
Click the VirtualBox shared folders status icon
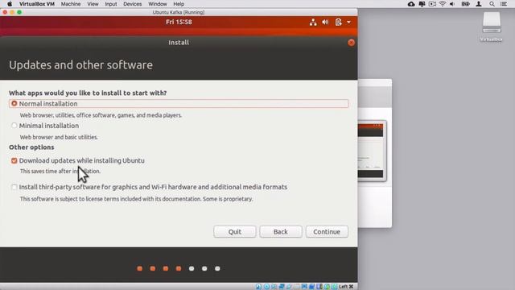(x=297, y=287)
